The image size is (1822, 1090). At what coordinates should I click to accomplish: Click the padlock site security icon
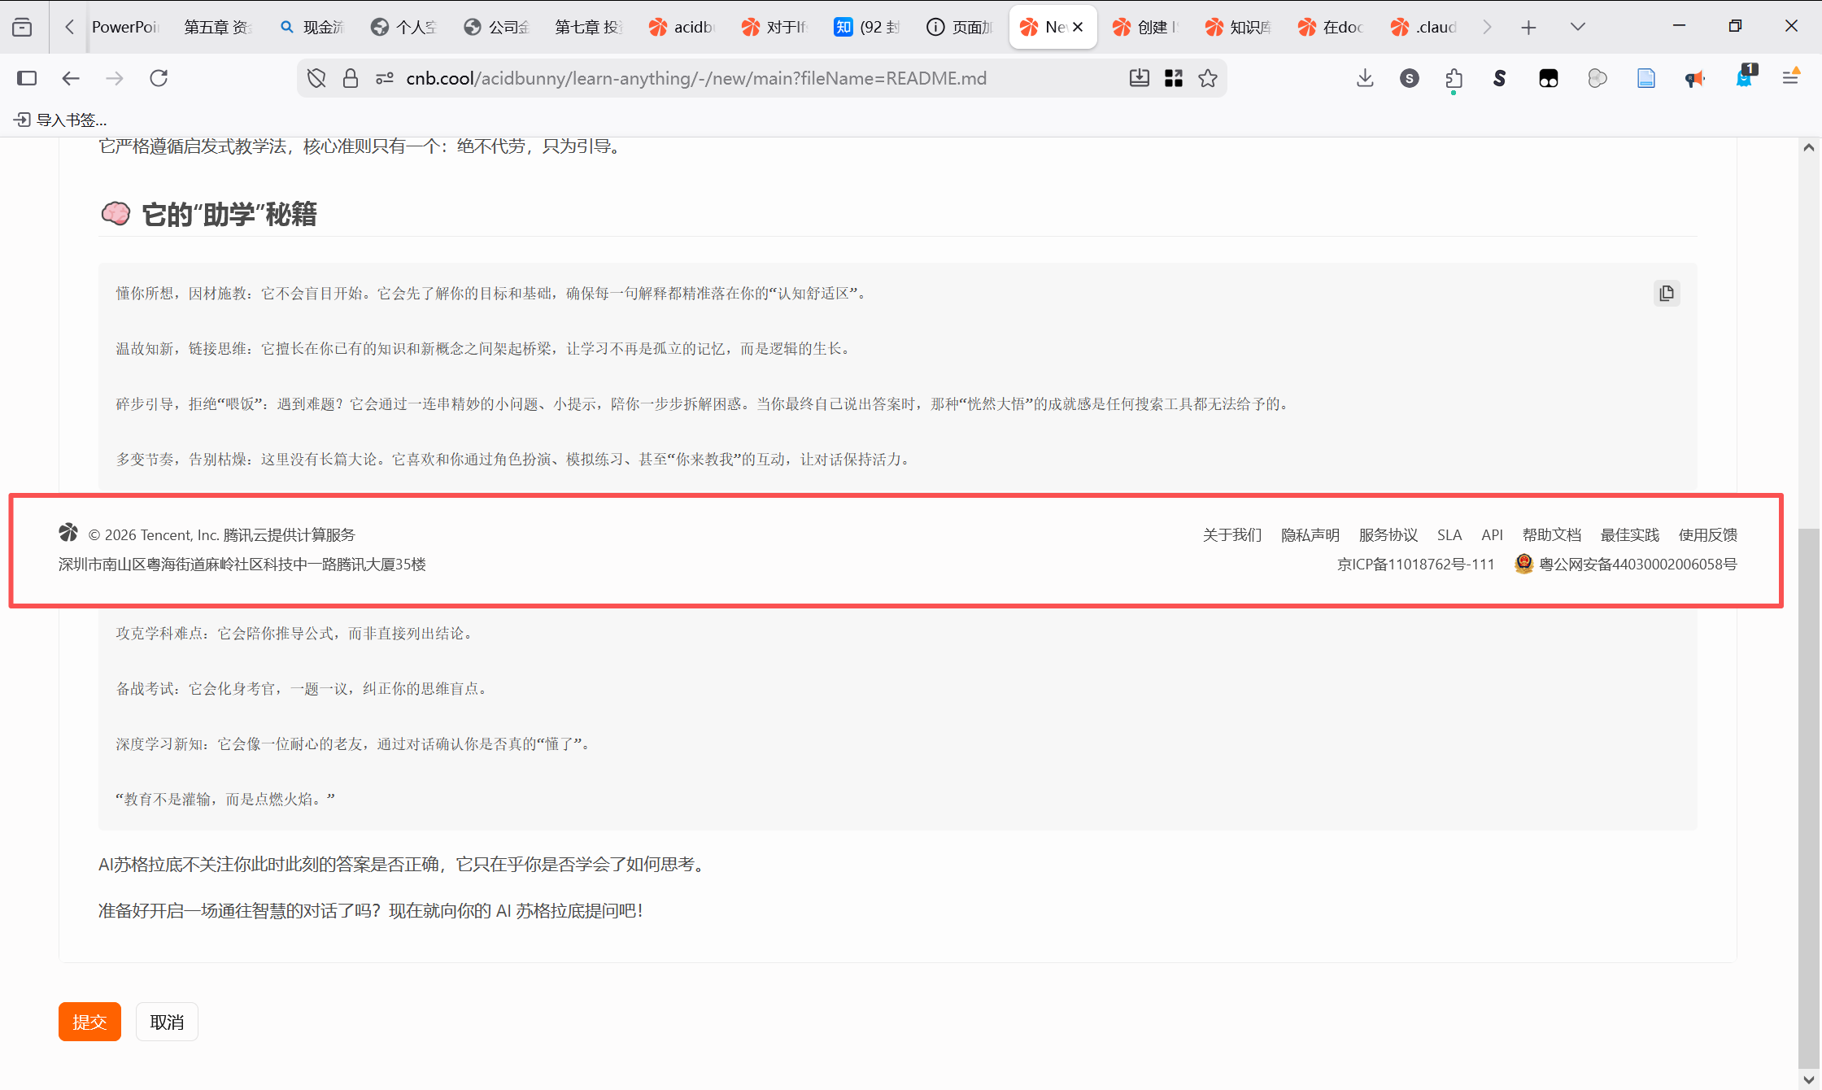(351, 78)
